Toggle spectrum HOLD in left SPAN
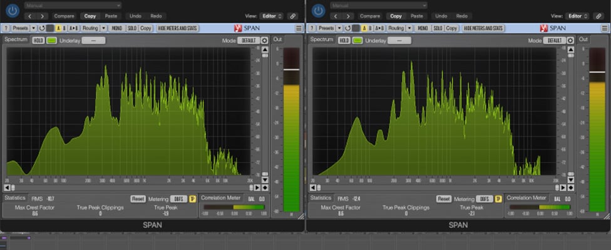This screenshot has height=250, width=611. pos(38,41)
